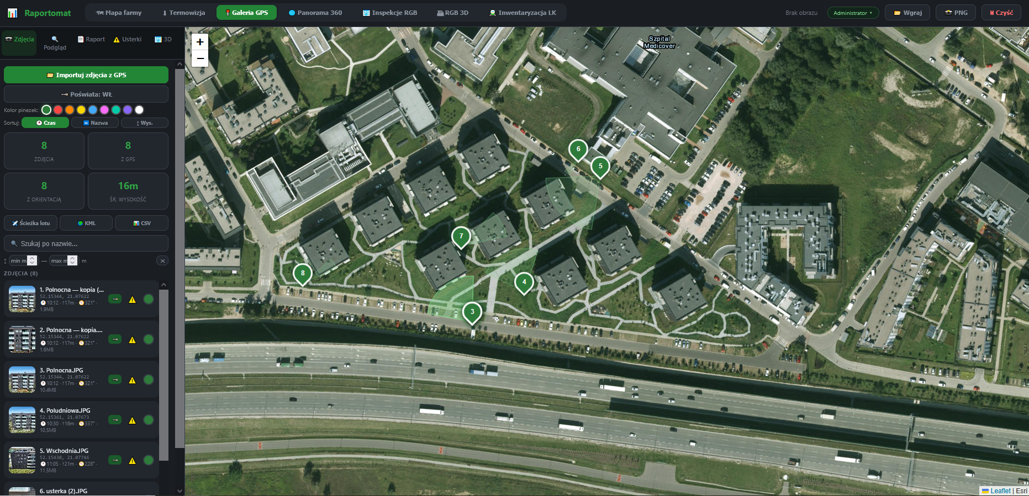
Task: Sort photos by Nazwa
Action: [95, 123]
